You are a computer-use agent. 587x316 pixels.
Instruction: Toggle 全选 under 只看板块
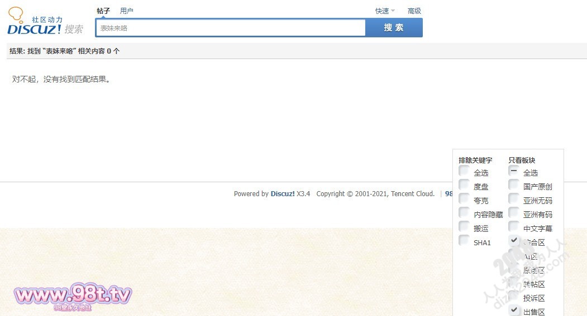[x=514, y=171]
